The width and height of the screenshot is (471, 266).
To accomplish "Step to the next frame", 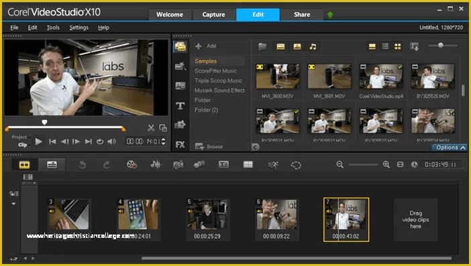I will (76, 141).
